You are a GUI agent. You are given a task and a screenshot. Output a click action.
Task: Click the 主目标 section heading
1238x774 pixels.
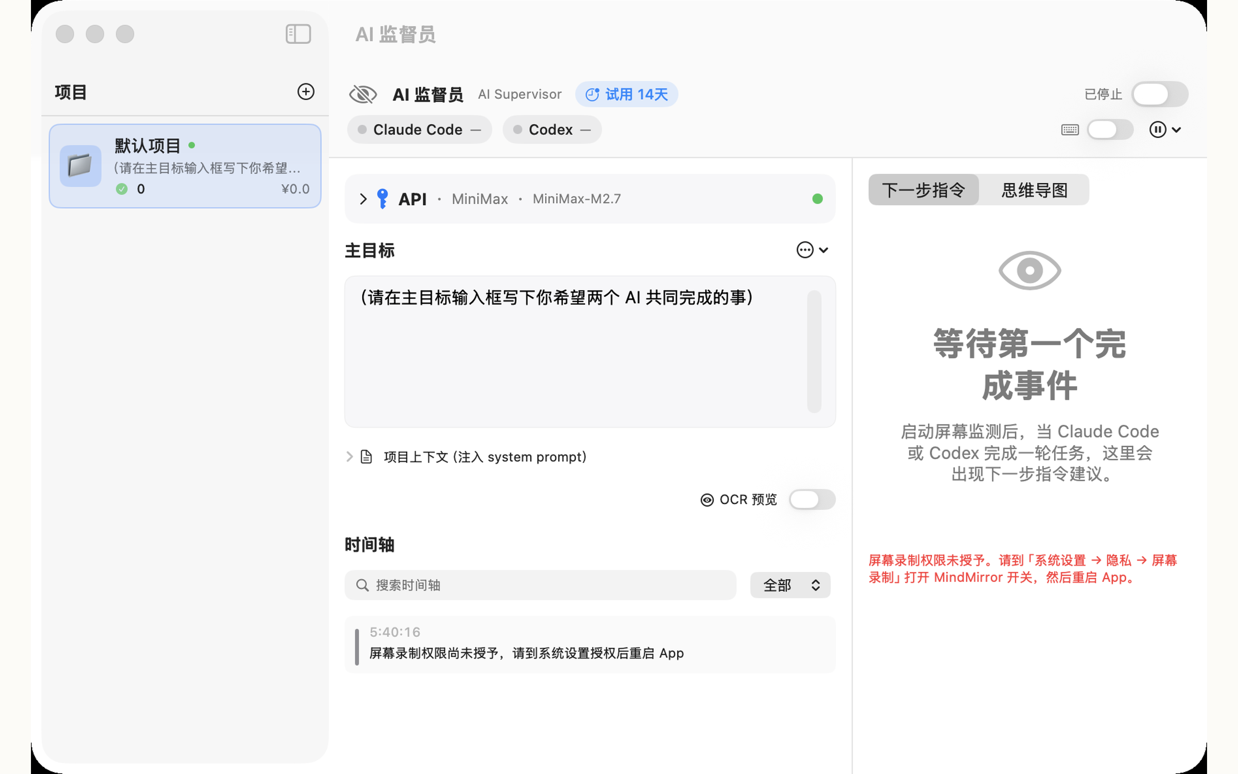pyautogui.click(x=369, y=250)
